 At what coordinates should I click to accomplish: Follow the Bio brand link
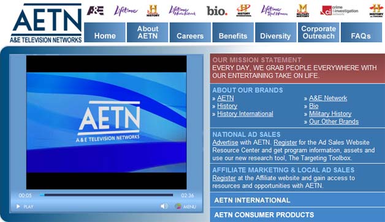tap(313, 106)
